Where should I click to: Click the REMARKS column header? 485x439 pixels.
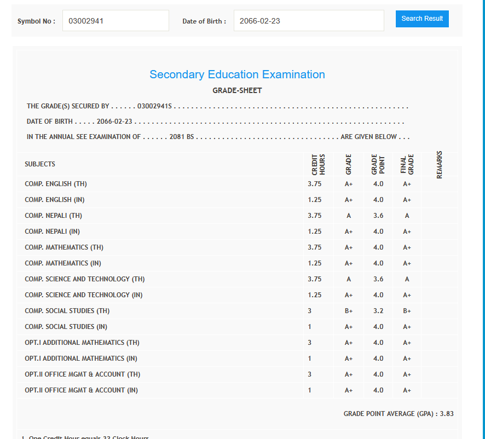[439, 164]
